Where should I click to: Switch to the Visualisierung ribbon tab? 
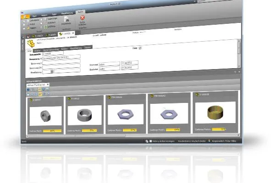(x=67, y=13)
